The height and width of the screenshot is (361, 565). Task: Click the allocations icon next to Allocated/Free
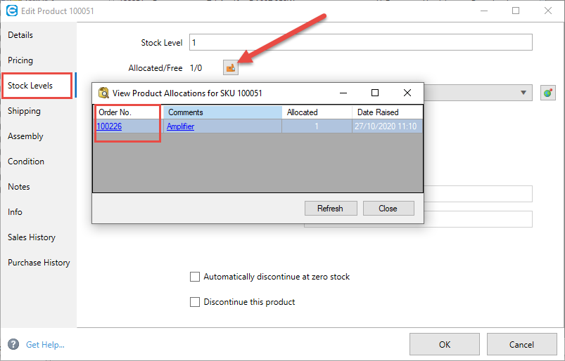pos(231,68)
